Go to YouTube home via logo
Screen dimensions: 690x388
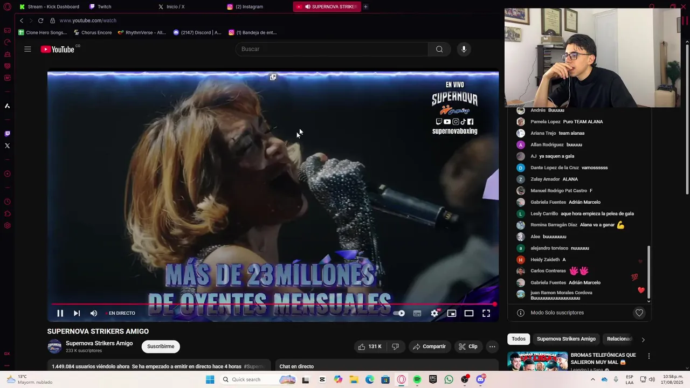tap(57, 49)
